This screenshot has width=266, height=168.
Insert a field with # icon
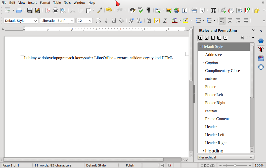tap(202, 10)
